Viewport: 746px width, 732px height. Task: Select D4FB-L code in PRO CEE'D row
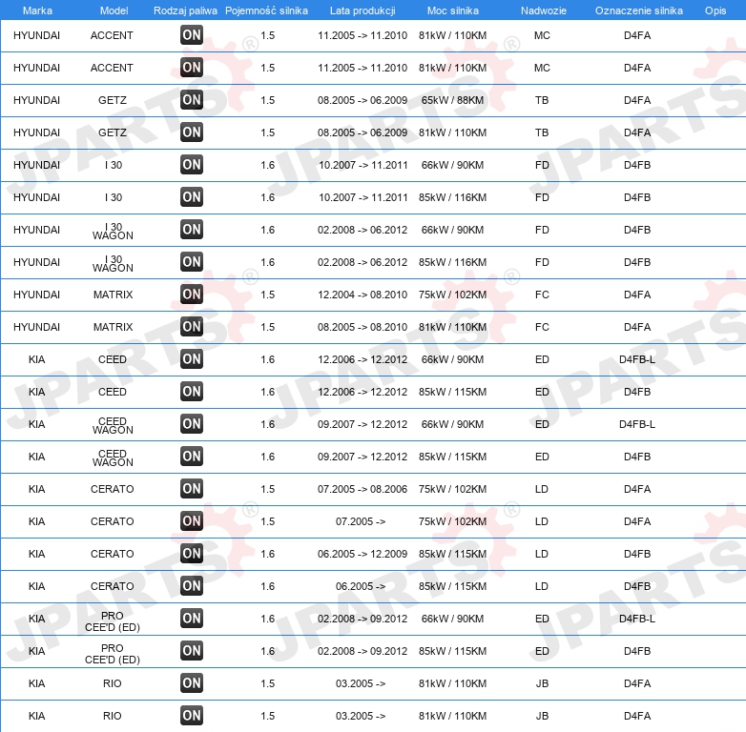click(x=637, y=619)
